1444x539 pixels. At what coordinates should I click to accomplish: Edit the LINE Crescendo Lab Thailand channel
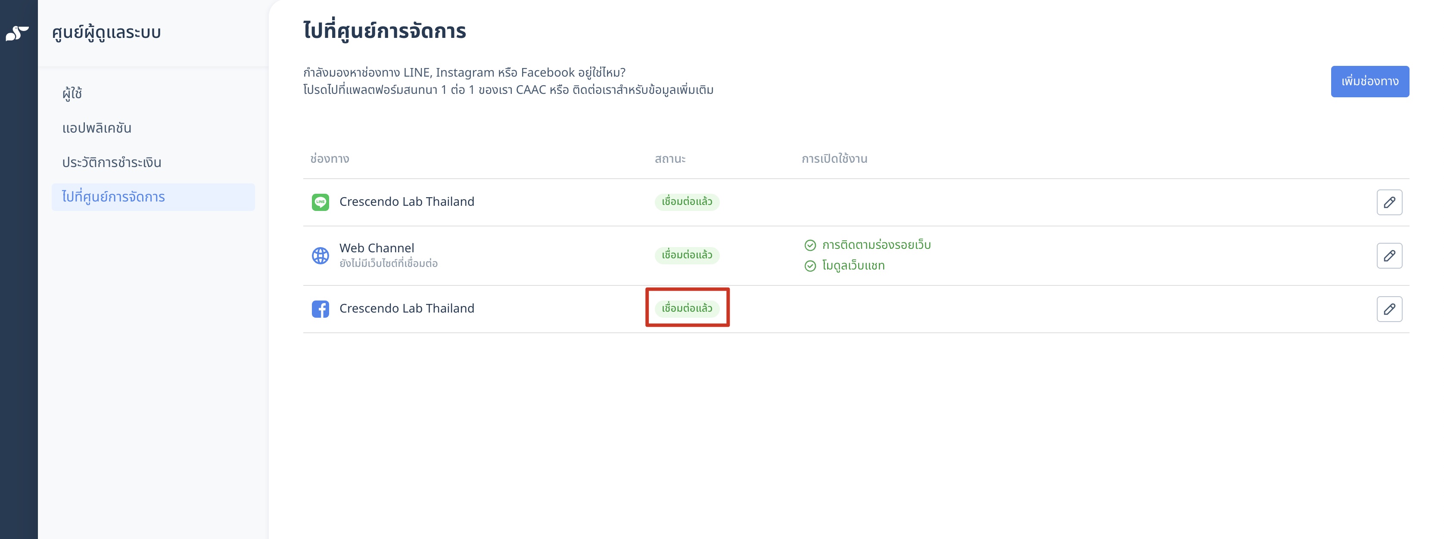coord(1389,202)
